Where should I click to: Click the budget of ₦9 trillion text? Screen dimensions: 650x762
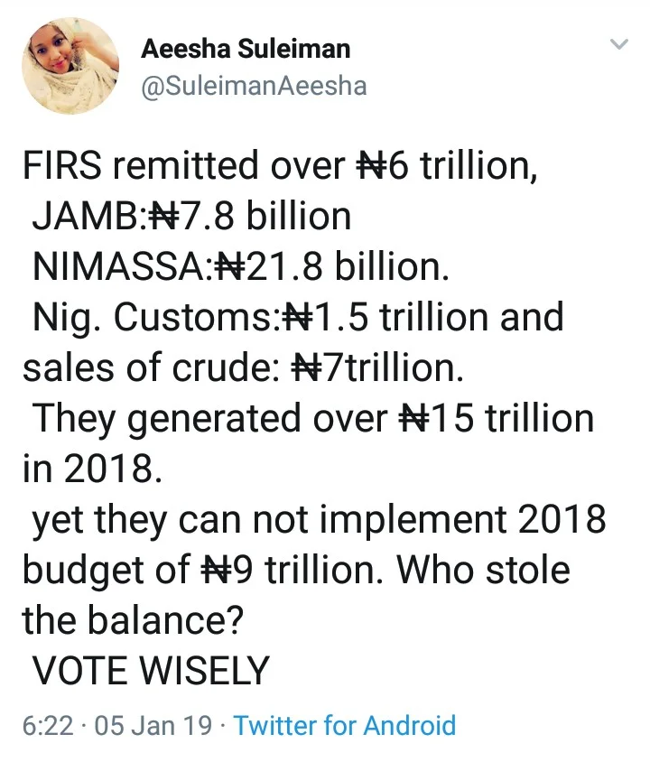202,570
